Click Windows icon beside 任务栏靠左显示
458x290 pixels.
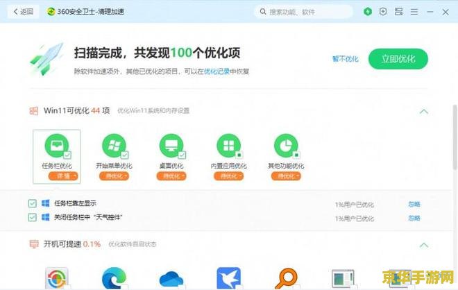(46, 203)
